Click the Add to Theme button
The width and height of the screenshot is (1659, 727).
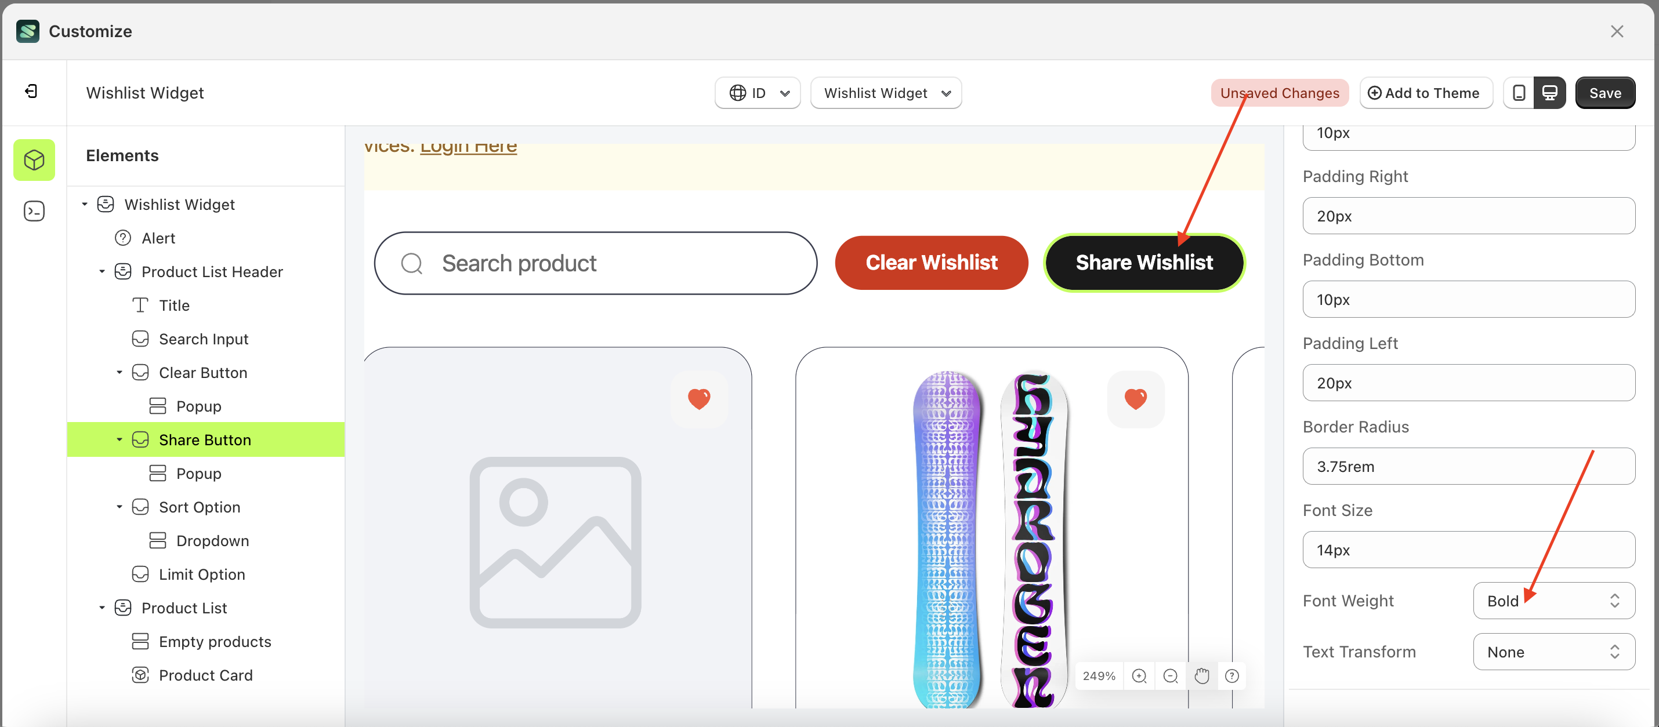1426,92
